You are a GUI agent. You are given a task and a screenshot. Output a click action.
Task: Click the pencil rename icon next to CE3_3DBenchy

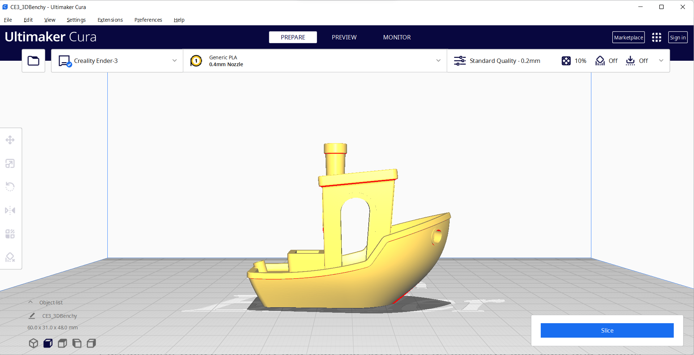tap(32, 316)
